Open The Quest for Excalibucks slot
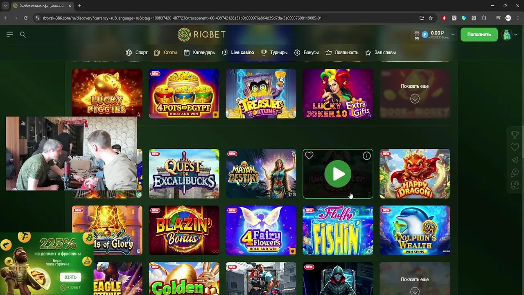The width and height of the screenshot is (524, 295). [184, 174]
